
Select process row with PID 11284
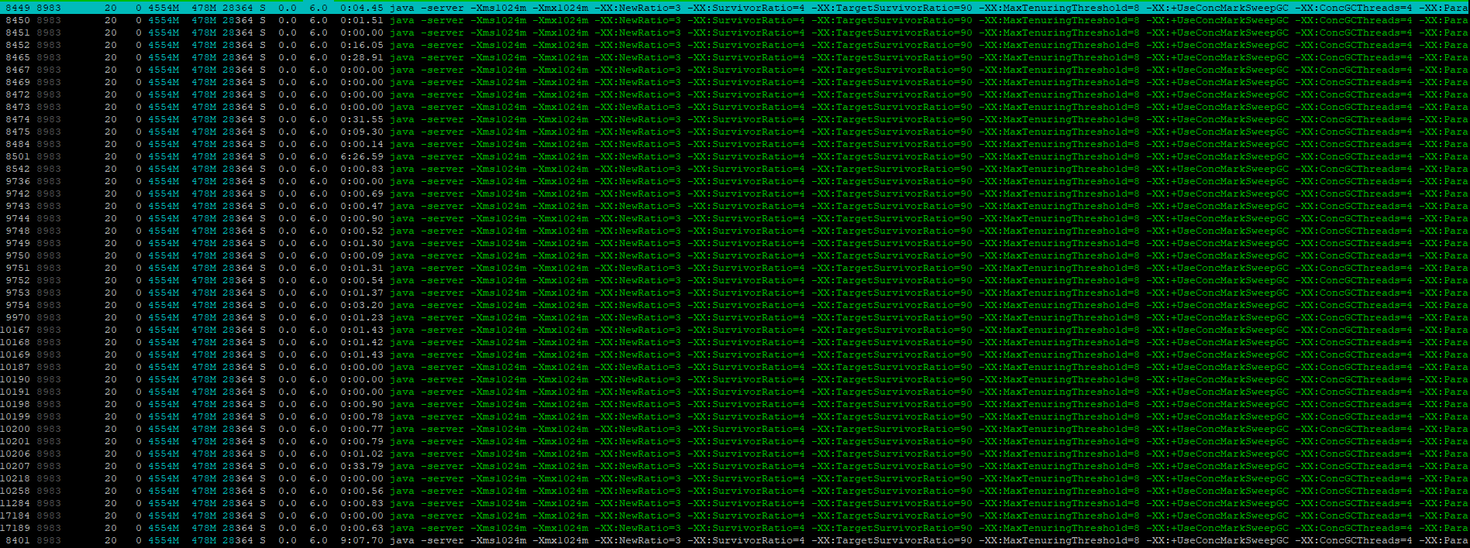pyautogui.click(x=735, y=503)
